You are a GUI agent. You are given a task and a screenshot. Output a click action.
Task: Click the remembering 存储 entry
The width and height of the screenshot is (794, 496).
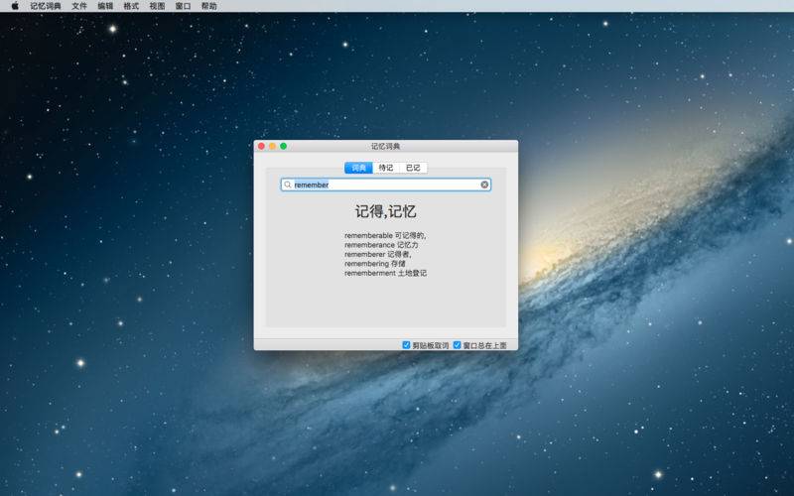click(x=375, y=264)
